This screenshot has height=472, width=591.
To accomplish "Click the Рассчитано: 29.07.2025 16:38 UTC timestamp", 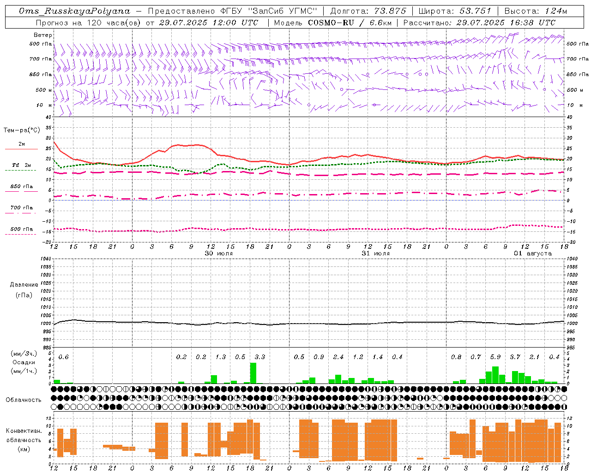I will click(x=479, y=22).
